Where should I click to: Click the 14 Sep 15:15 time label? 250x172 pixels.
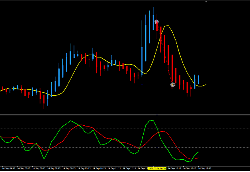(x=174, y=168)
